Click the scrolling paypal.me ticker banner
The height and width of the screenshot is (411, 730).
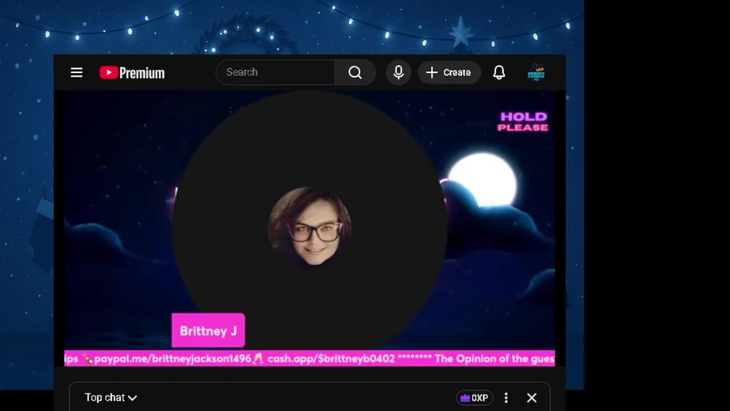(x=310, y=358)
